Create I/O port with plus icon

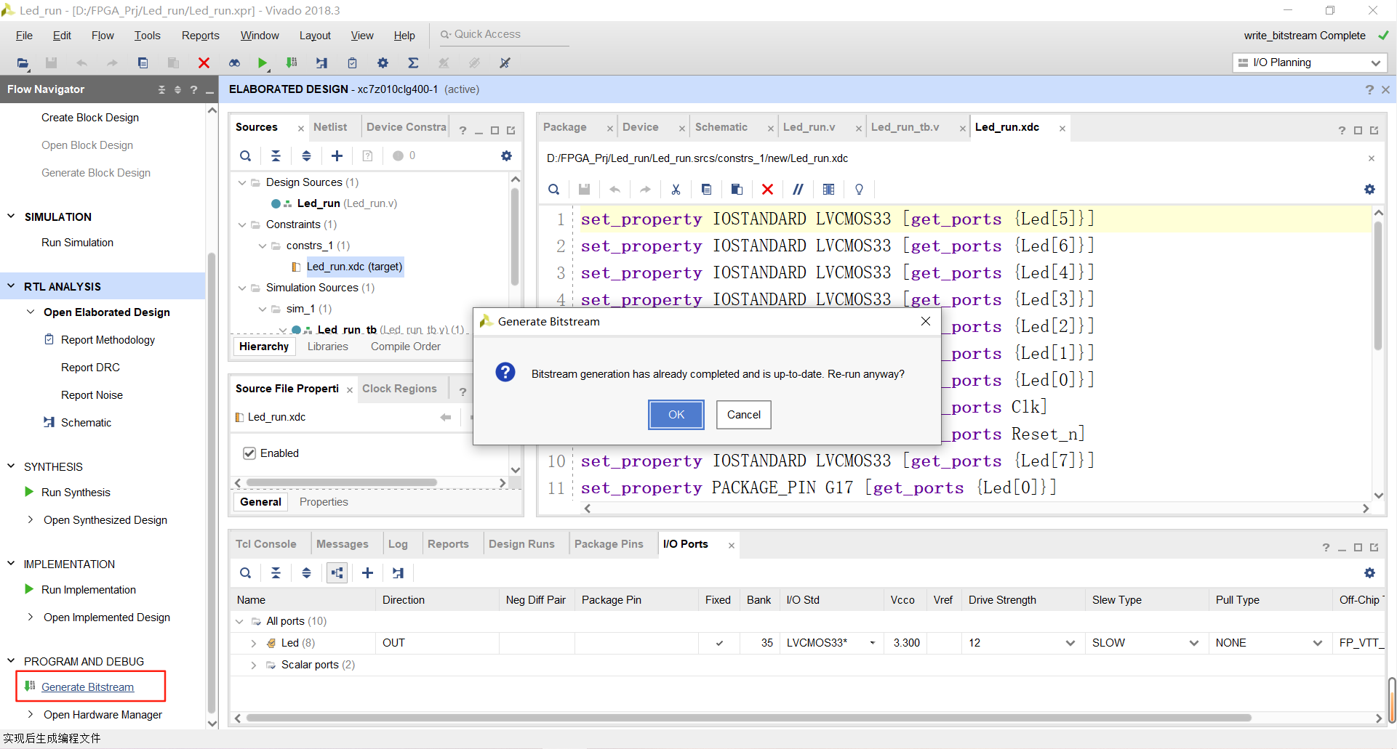[367, 573]
